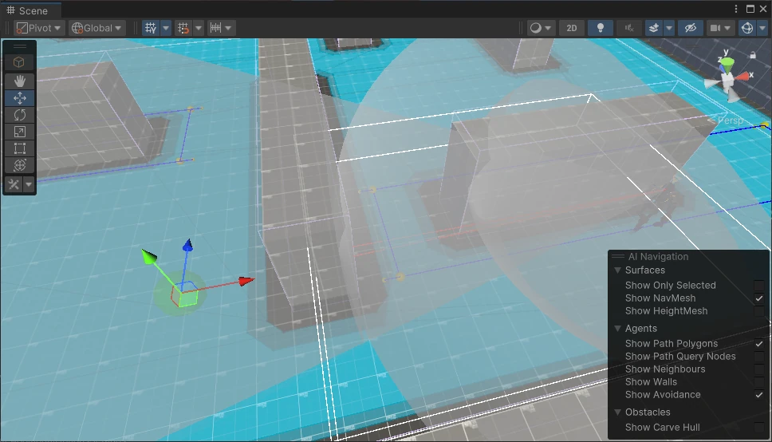Image resolution: width=772 pixels, height=442 pixels.
Task: Open Gizmos dropdown arrow
Action: (x=762, y=28)
